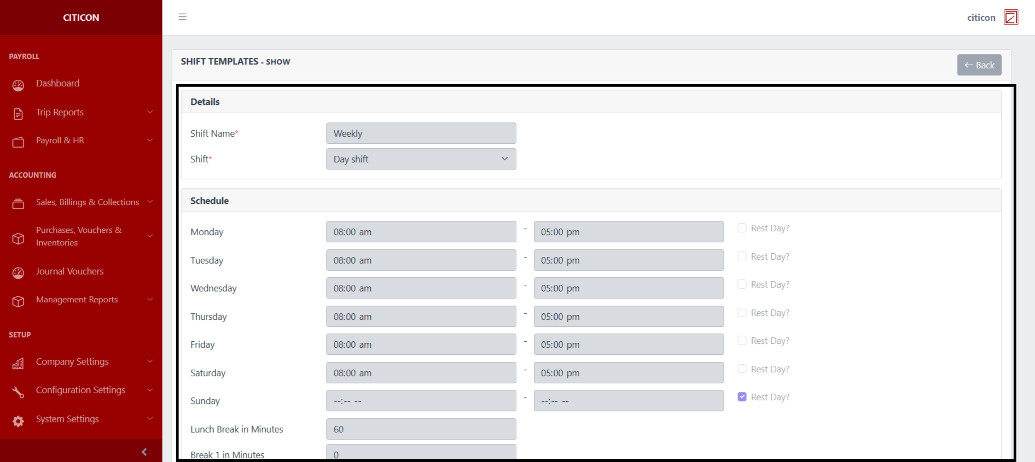Open Company Settings menu item
Viewport: 1035px width, 462px height.
pyautogui.click(x=72, y=361)
